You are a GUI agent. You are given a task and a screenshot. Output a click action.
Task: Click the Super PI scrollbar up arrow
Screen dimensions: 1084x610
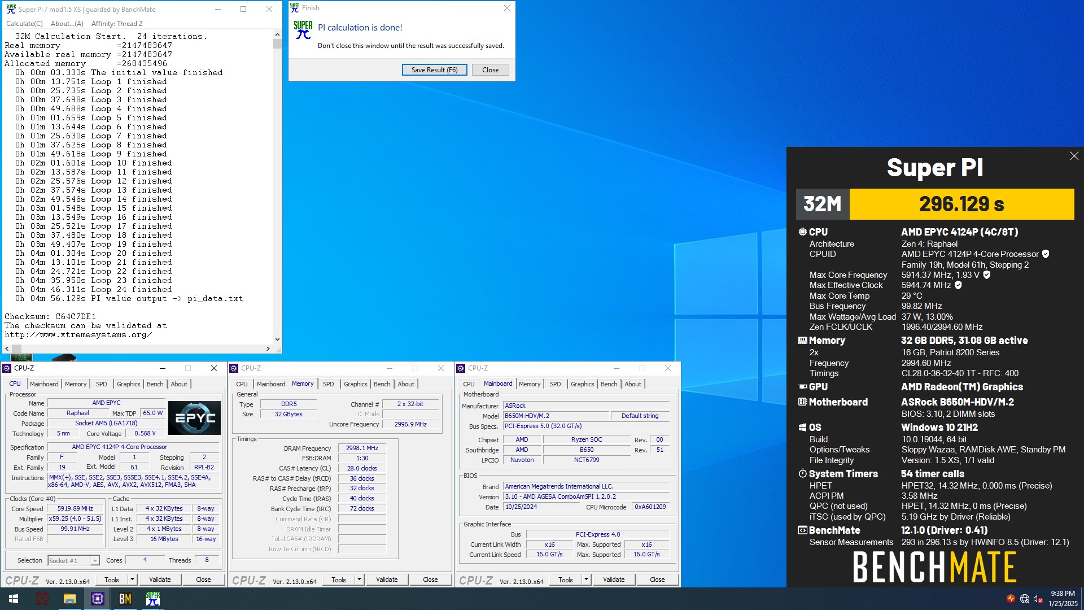(277, 34)
